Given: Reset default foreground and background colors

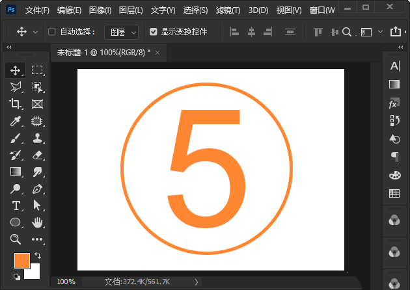Looking at the screenshot, I should coord(16,276).
